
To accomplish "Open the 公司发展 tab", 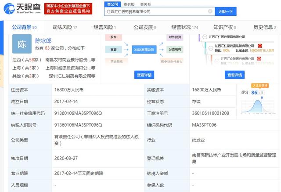I will (x=144, y=27).
